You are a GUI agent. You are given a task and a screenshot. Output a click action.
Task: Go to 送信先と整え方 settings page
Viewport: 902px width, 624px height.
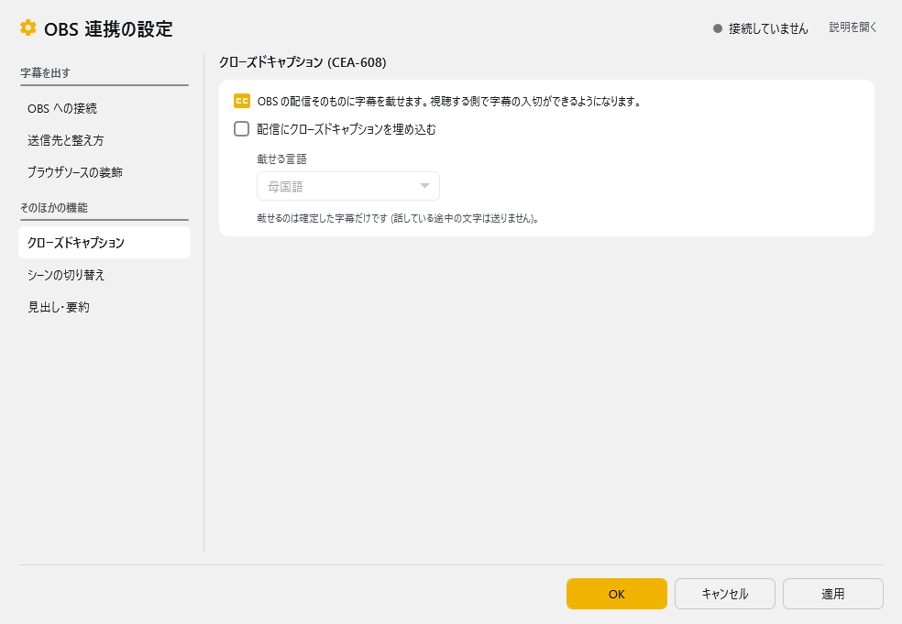point(104,140)
